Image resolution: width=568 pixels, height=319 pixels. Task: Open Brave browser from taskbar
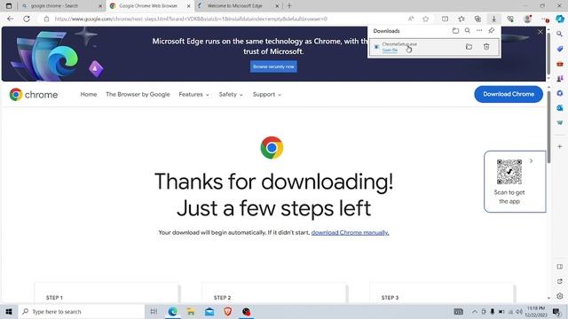tap(228, 311)
